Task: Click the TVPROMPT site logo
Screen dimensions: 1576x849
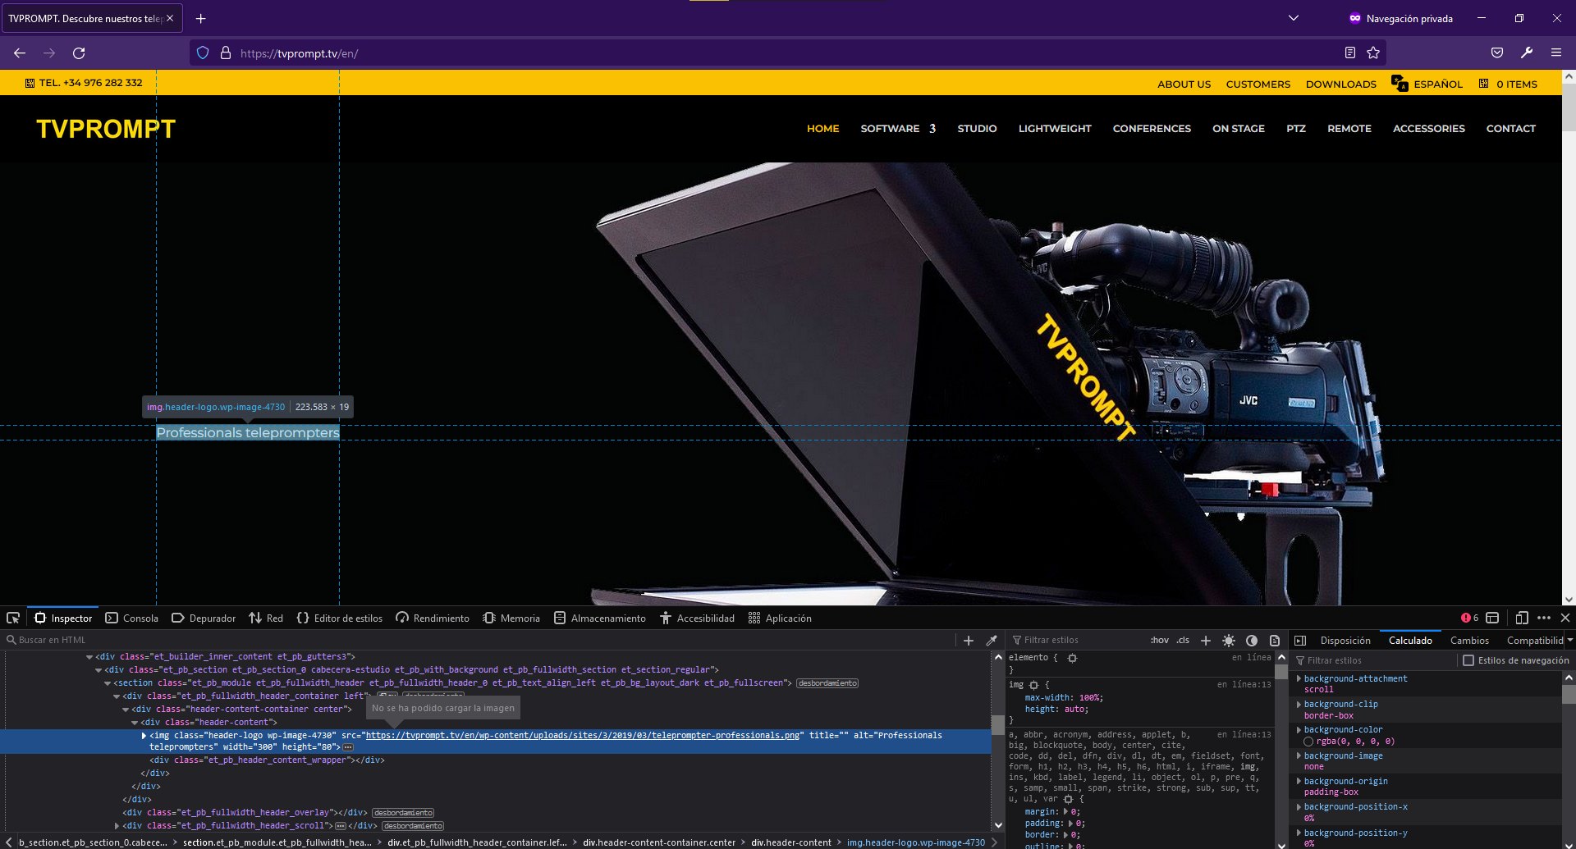Action: click(x=106, y=130)
